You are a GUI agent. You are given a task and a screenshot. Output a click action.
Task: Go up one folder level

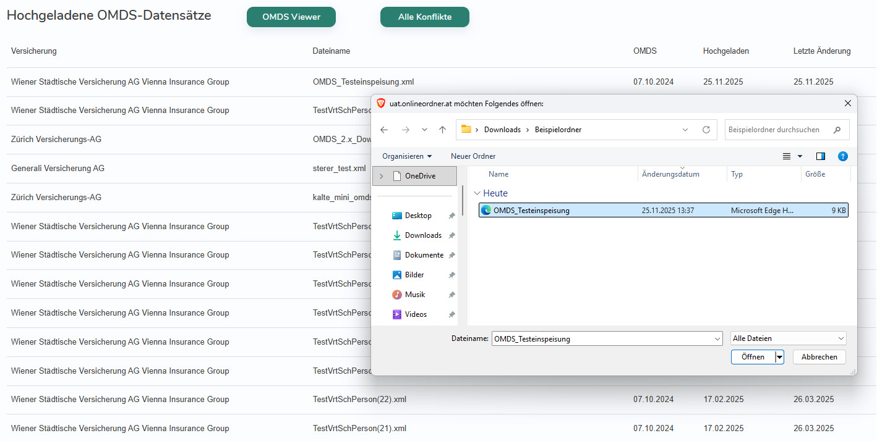[442, 130]
